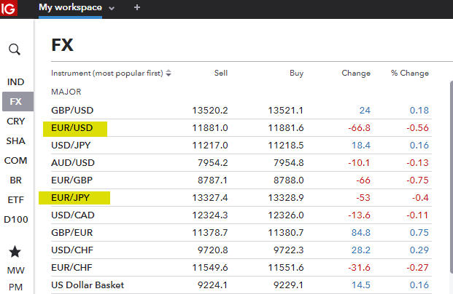Click GBP/EUR percent change 0.75
453x294 pixels.
419,233
